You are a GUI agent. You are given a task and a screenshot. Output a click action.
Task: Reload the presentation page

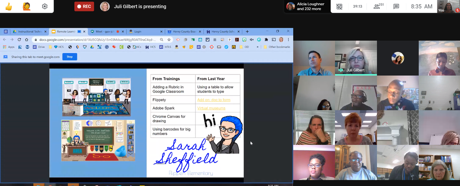(x=19, y=39)
